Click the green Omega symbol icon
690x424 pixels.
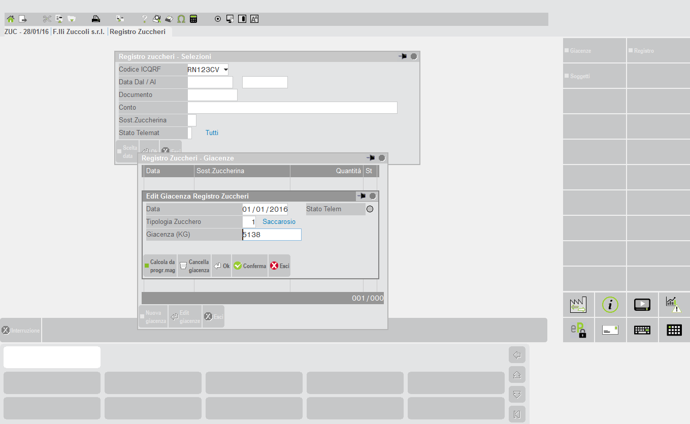tap(181, 19)
